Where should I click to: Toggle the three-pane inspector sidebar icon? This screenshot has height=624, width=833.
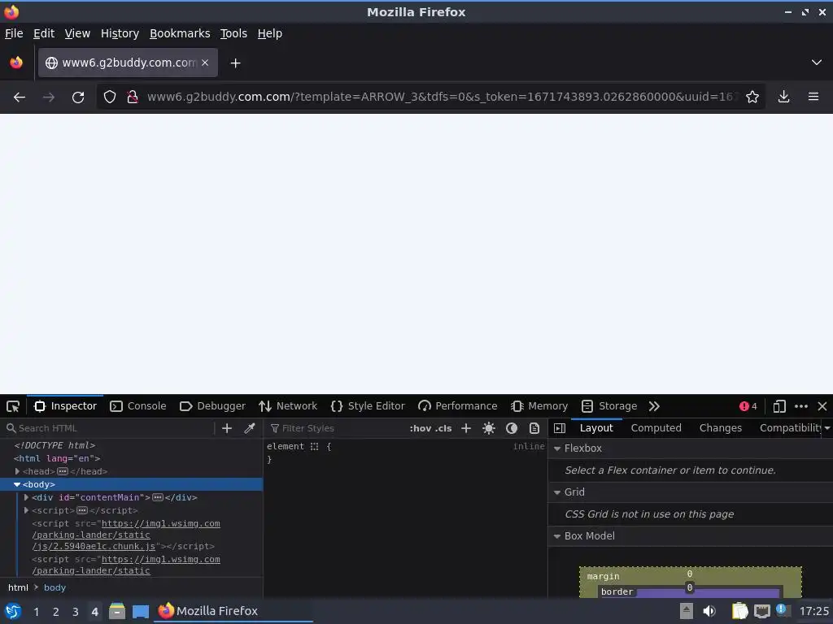pos(560,428)
